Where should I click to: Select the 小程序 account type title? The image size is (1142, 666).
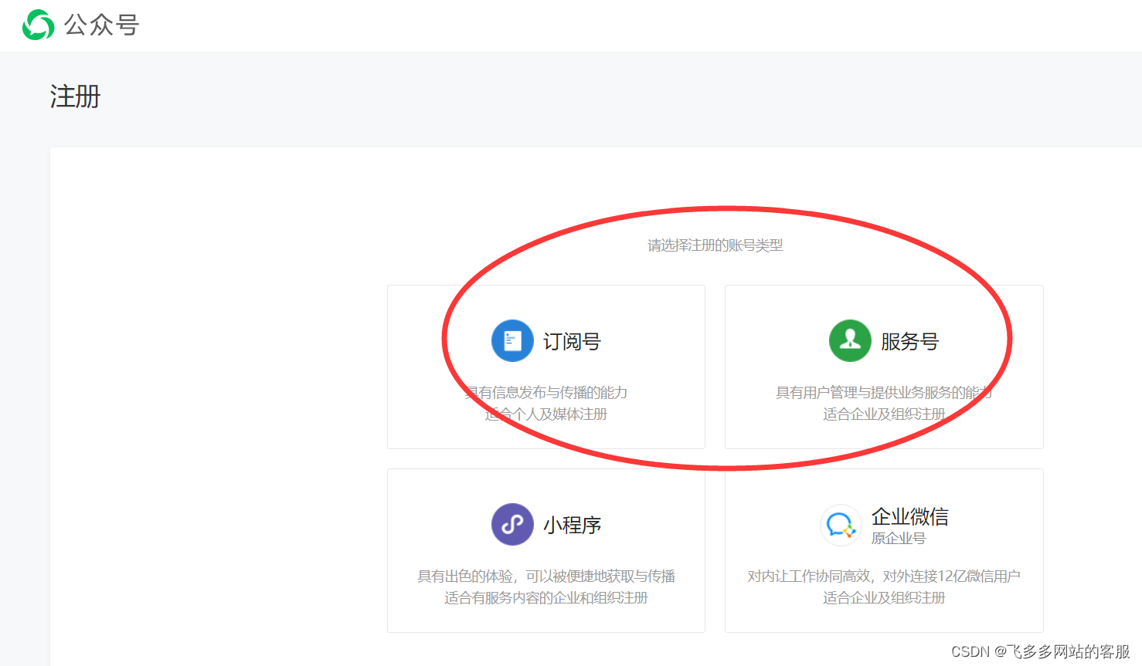[572, 525]
